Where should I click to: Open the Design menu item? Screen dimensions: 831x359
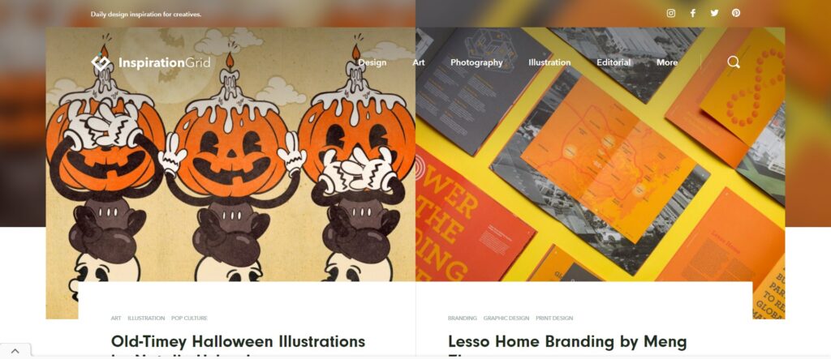click(372, 62)
